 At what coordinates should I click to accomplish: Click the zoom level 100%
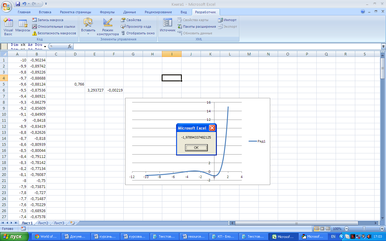coord(337,229)
